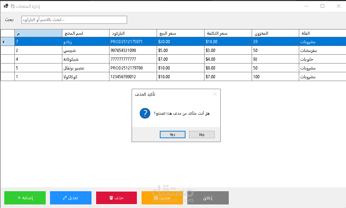
Task: Select product name كوكاكولا
Action: point(70,77)
